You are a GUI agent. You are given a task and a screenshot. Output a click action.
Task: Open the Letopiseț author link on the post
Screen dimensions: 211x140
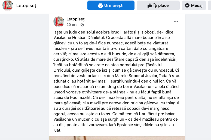pos(75,19)
